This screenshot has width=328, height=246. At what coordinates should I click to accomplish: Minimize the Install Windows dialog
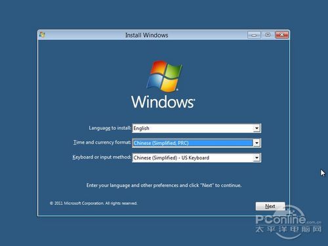pos(254,35)
